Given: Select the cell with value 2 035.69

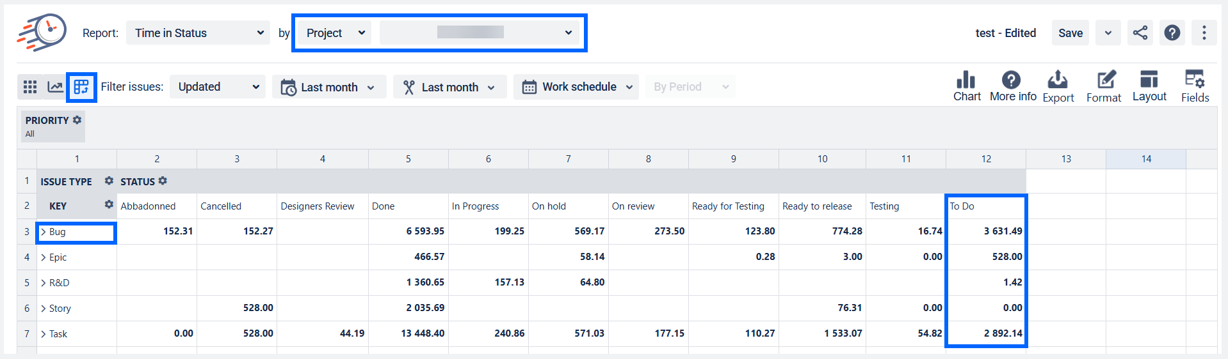Looking at the screenshot, I should [408, 308].
